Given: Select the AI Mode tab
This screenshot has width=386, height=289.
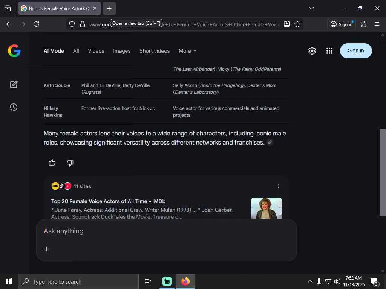Looking at the screenshot, I should tap(54, 51).
